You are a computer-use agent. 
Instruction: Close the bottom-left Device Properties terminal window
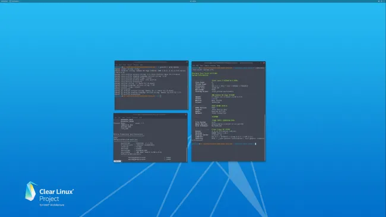tap(186, 115)
